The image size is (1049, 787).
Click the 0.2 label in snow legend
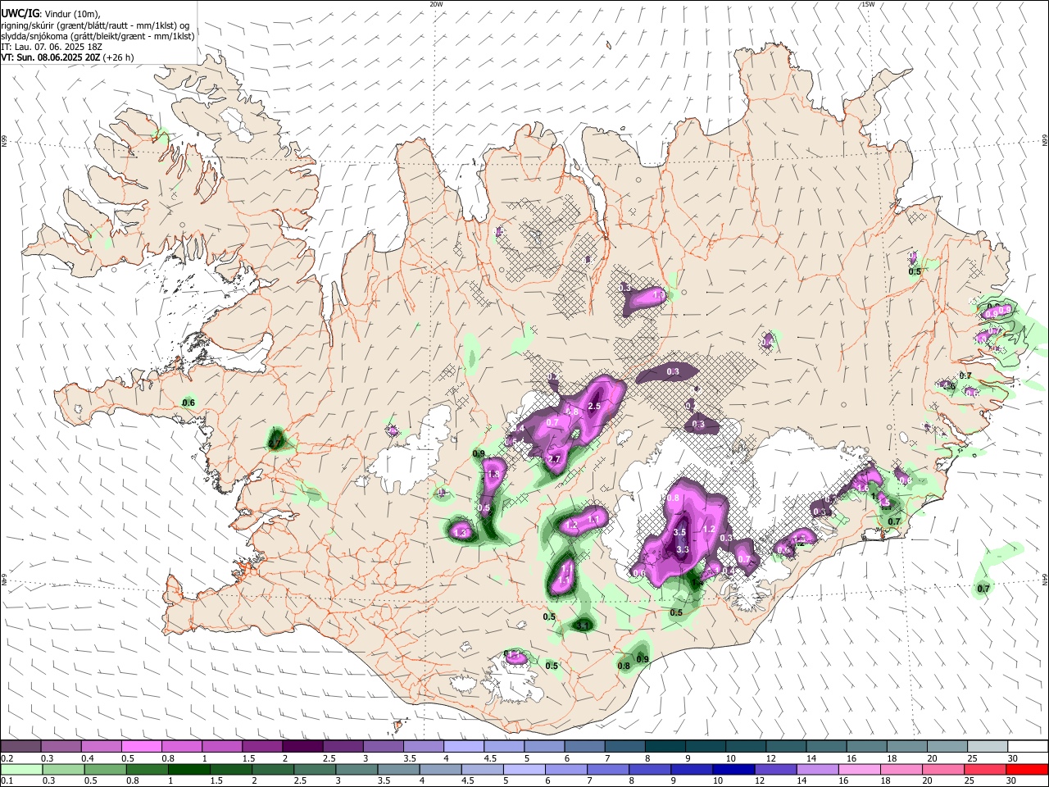click(7, 758)
